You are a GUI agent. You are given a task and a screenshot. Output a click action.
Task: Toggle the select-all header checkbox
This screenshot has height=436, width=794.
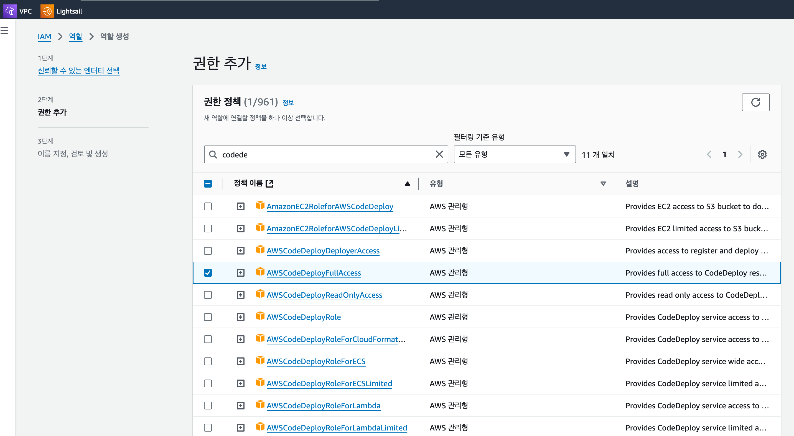208,184
